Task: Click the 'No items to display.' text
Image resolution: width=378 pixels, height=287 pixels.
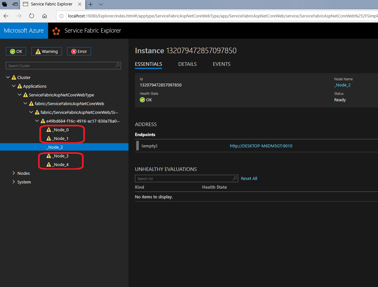Action: click(x=154, y=197)
